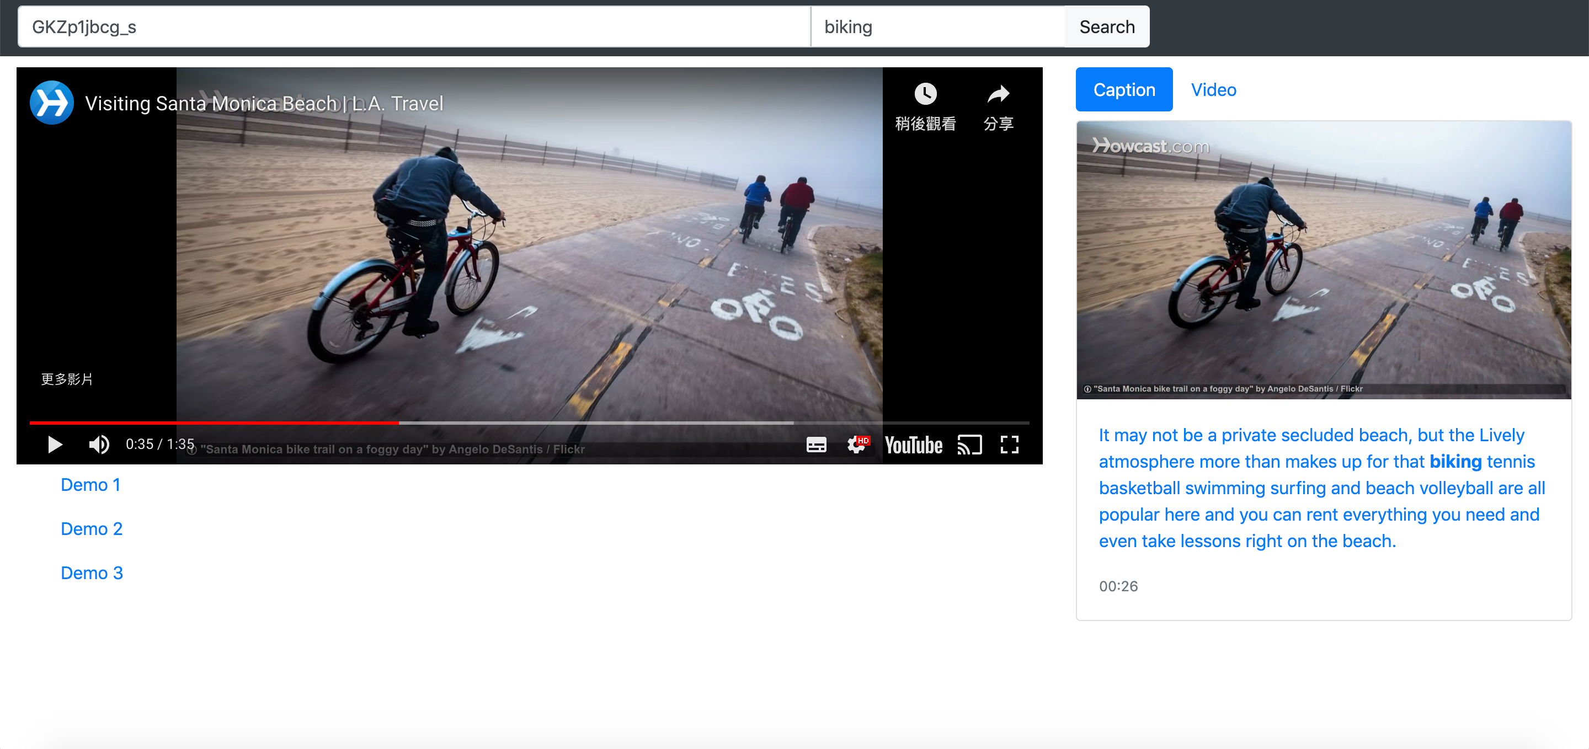This screenshot has width=1589, height=749.
Task: Click the share arrow icon
Action: [x=998, y=95]
